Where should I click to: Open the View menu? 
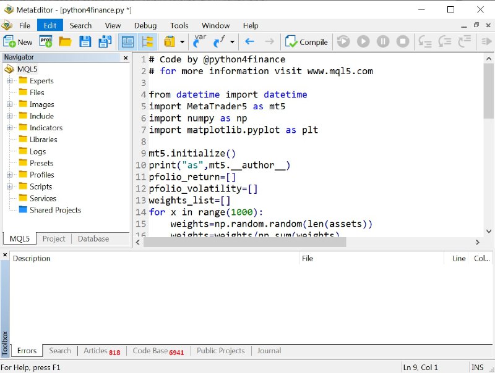[113, 25]
